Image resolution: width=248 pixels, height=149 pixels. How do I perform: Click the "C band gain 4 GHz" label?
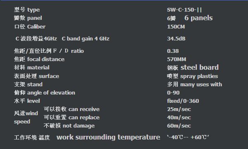coord(85,39)
